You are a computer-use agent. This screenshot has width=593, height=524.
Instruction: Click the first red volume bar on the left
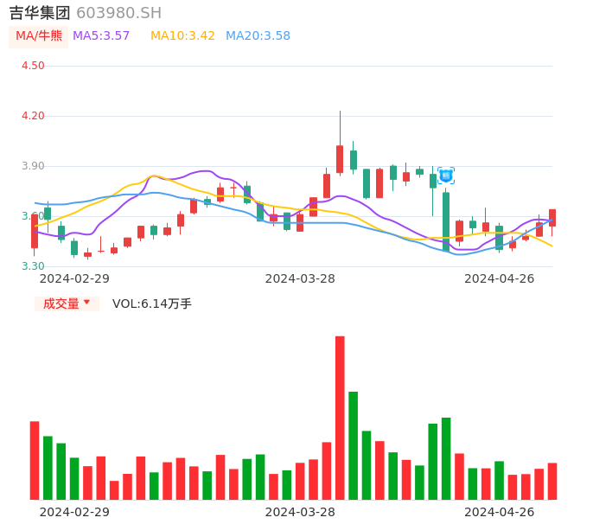coord(35,460)
